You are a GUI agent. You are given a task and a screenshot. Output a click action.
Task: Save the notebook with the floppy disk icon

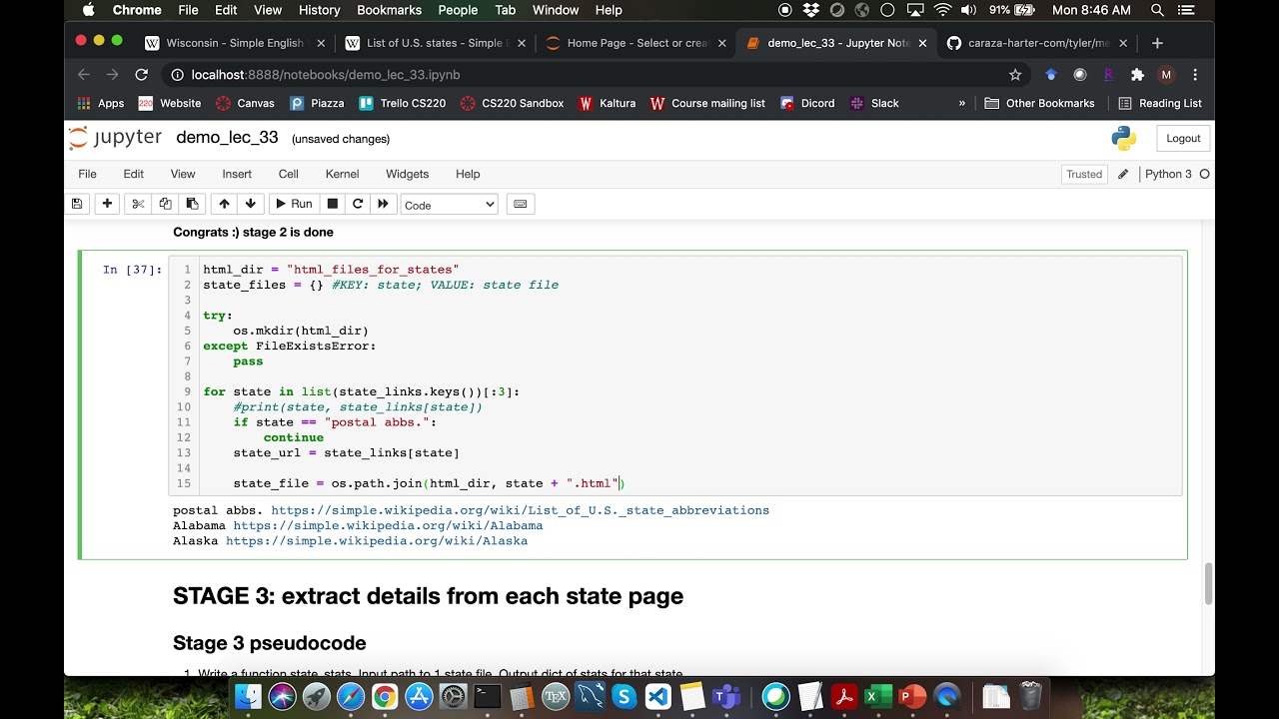point(77,204)
